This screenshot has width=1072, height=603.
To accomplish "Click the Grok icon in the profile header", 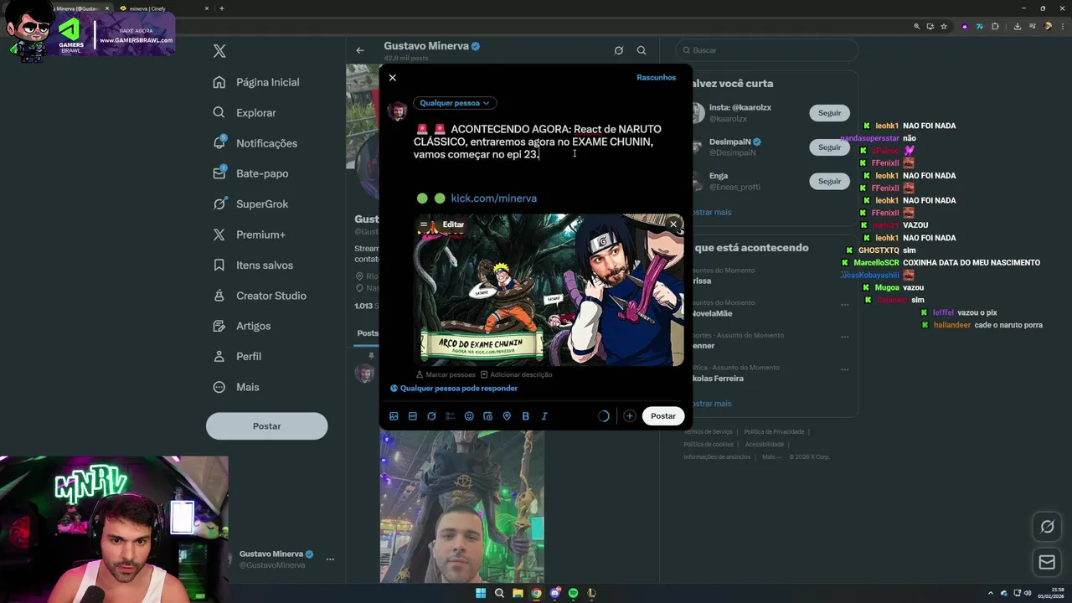I will [619, 50].
